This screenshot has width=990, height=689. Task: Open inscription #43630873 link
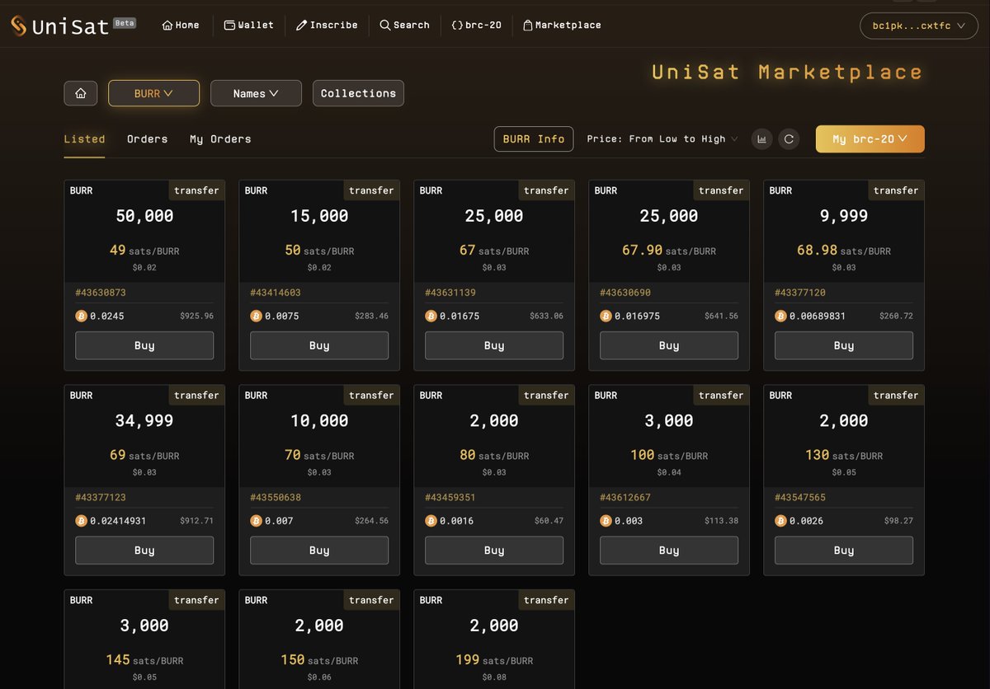click(x=101, y=293)
